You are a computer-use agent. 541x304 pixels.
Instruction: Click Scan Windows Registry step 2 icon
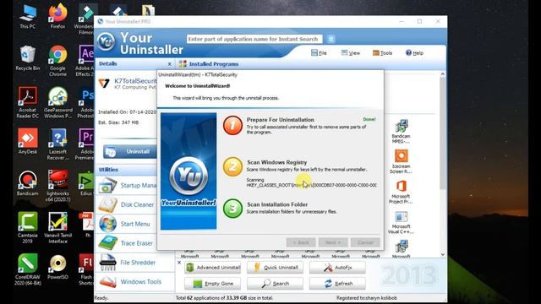pyautogui.click(x=232, y=167)
